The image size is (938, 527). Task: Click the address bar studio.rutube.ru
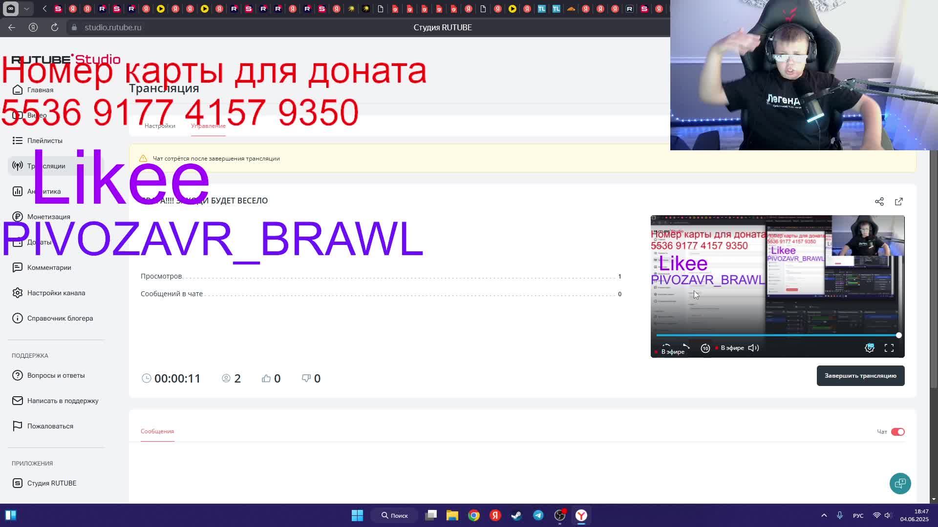[113, 27]
